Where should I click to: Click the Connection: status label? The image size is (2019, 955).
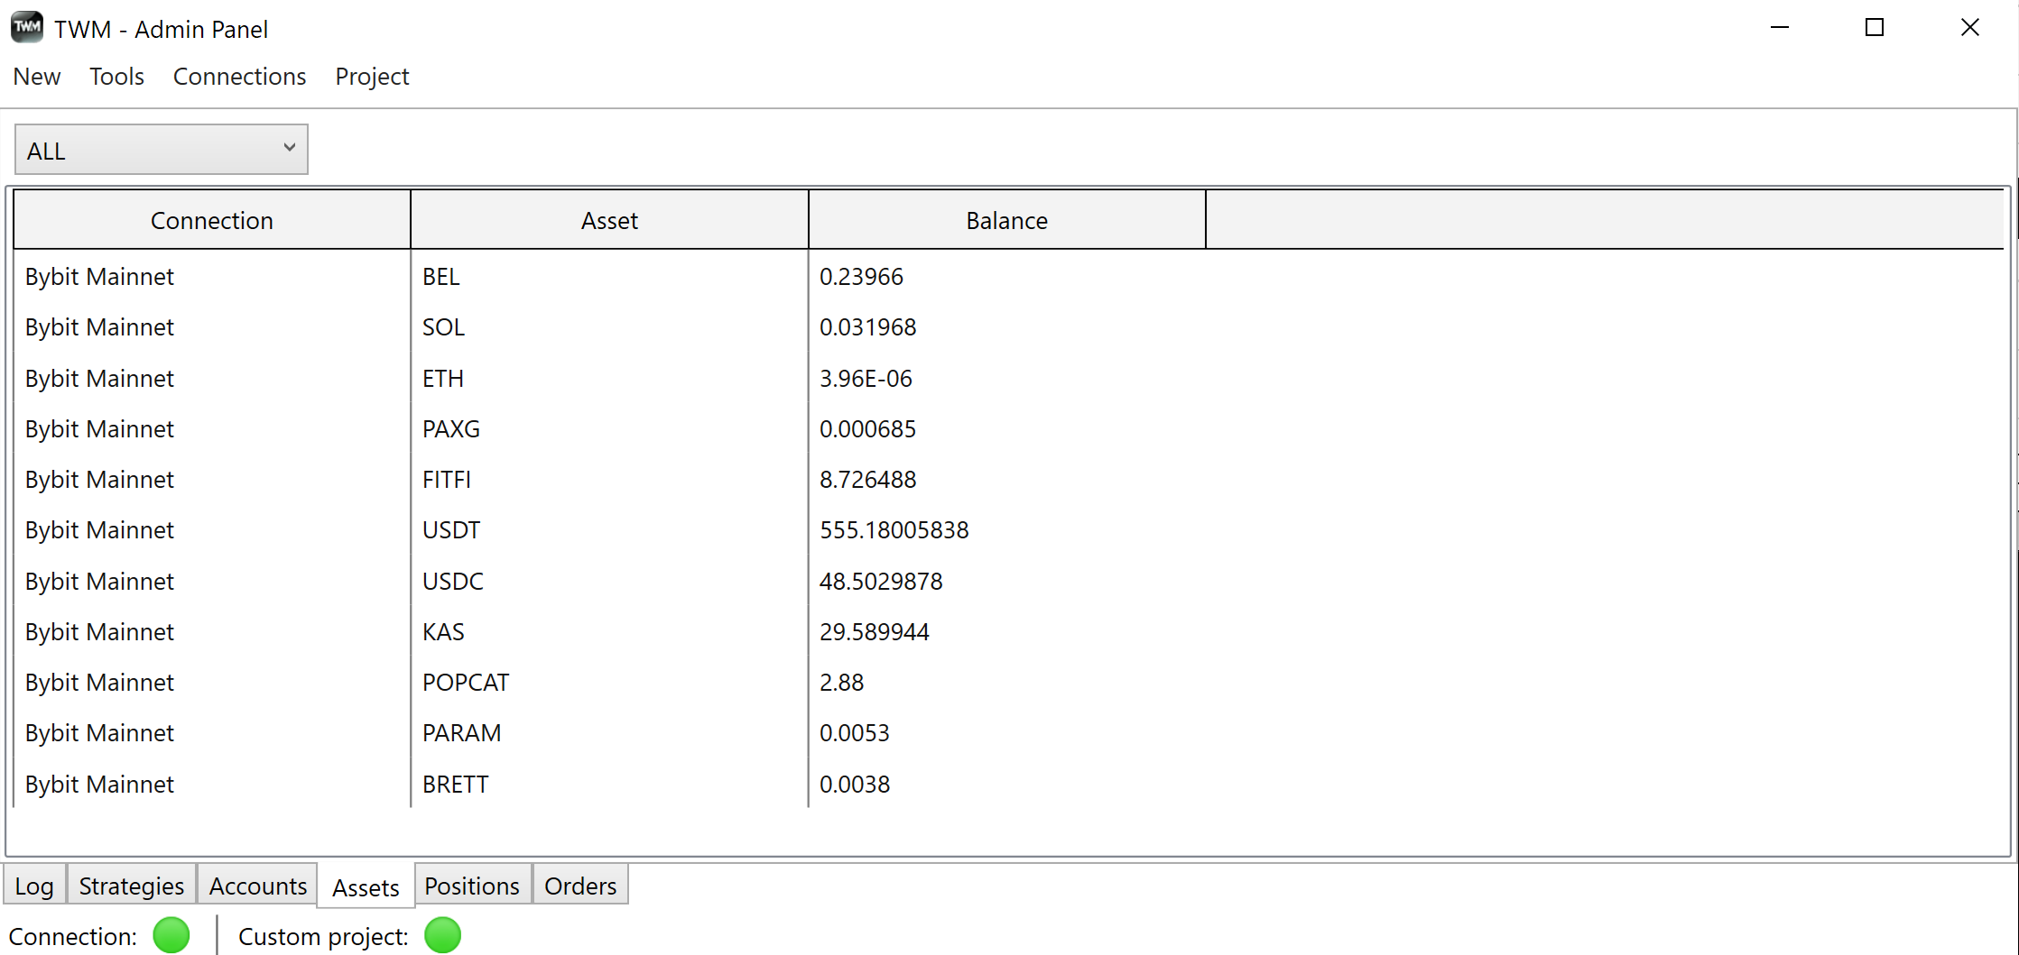point(73,937)
